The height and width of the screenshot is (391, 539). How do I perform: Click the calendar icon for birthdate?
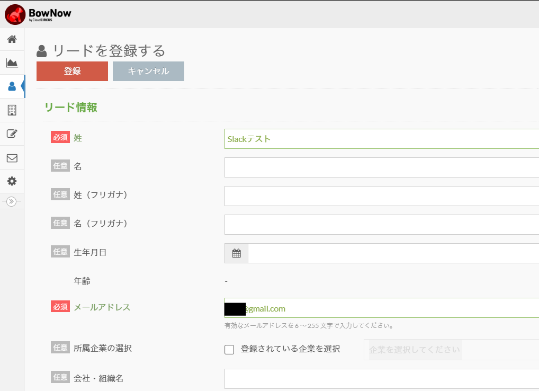[x=236, y=253]
